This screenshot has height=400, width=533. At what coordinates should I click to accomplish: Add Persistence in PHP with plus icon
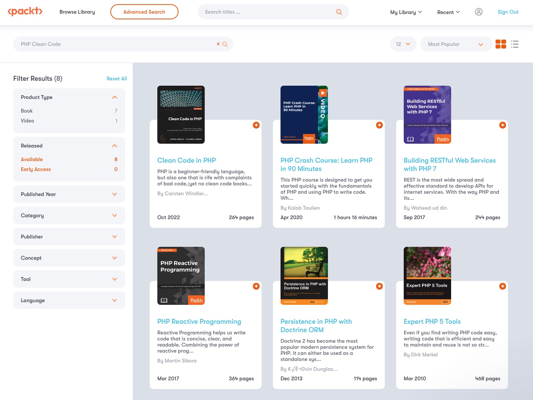379,286
